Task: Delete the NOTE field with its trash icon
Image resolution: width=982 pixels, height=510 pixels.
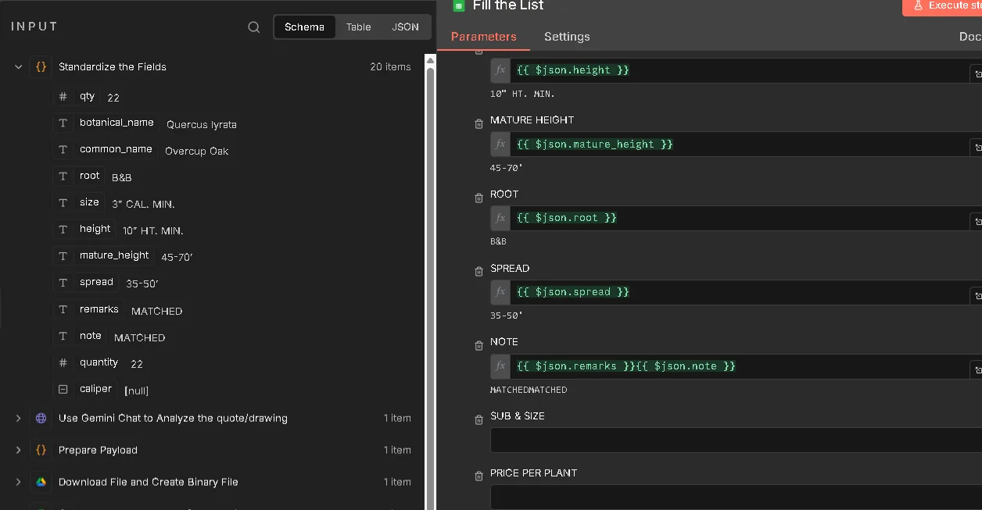Action: point(478,346)
